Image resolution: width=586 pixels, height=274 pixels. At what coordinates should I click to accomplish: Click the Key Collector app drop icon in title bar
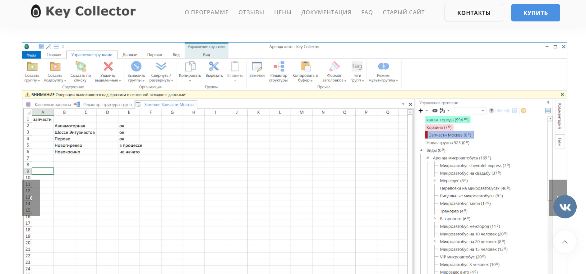pyautogui.click(x=27, y=47)
